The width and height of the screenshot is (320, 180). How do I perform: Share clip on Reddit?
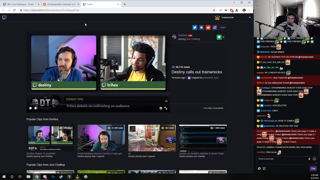pos(208,27)
